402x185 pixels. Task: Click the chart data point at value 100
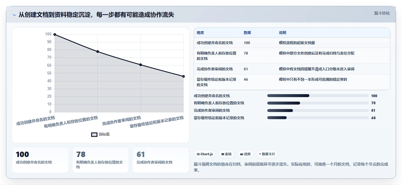[x=55, y=35]
